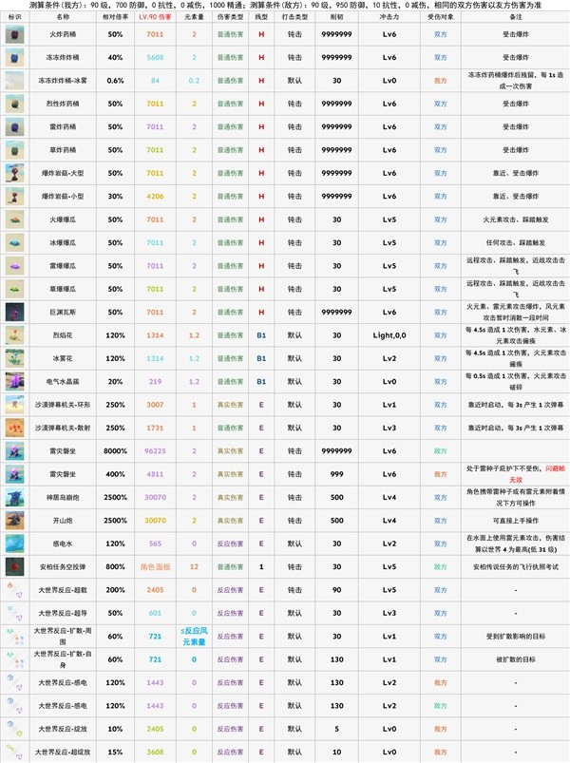Click the 爆炸岩菇-大型 mushroom thumbnail
The image size is (570, 763).
[14, 173]
